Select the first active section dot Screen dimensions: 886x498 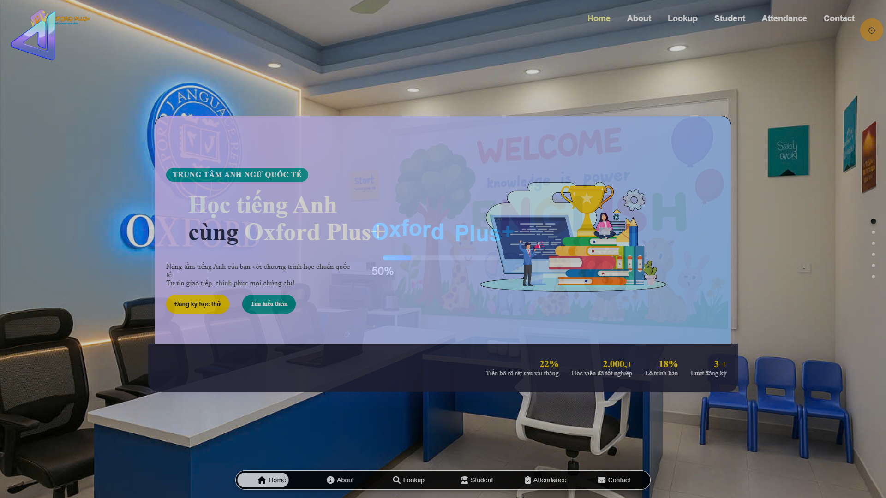[x=873, y=221]
